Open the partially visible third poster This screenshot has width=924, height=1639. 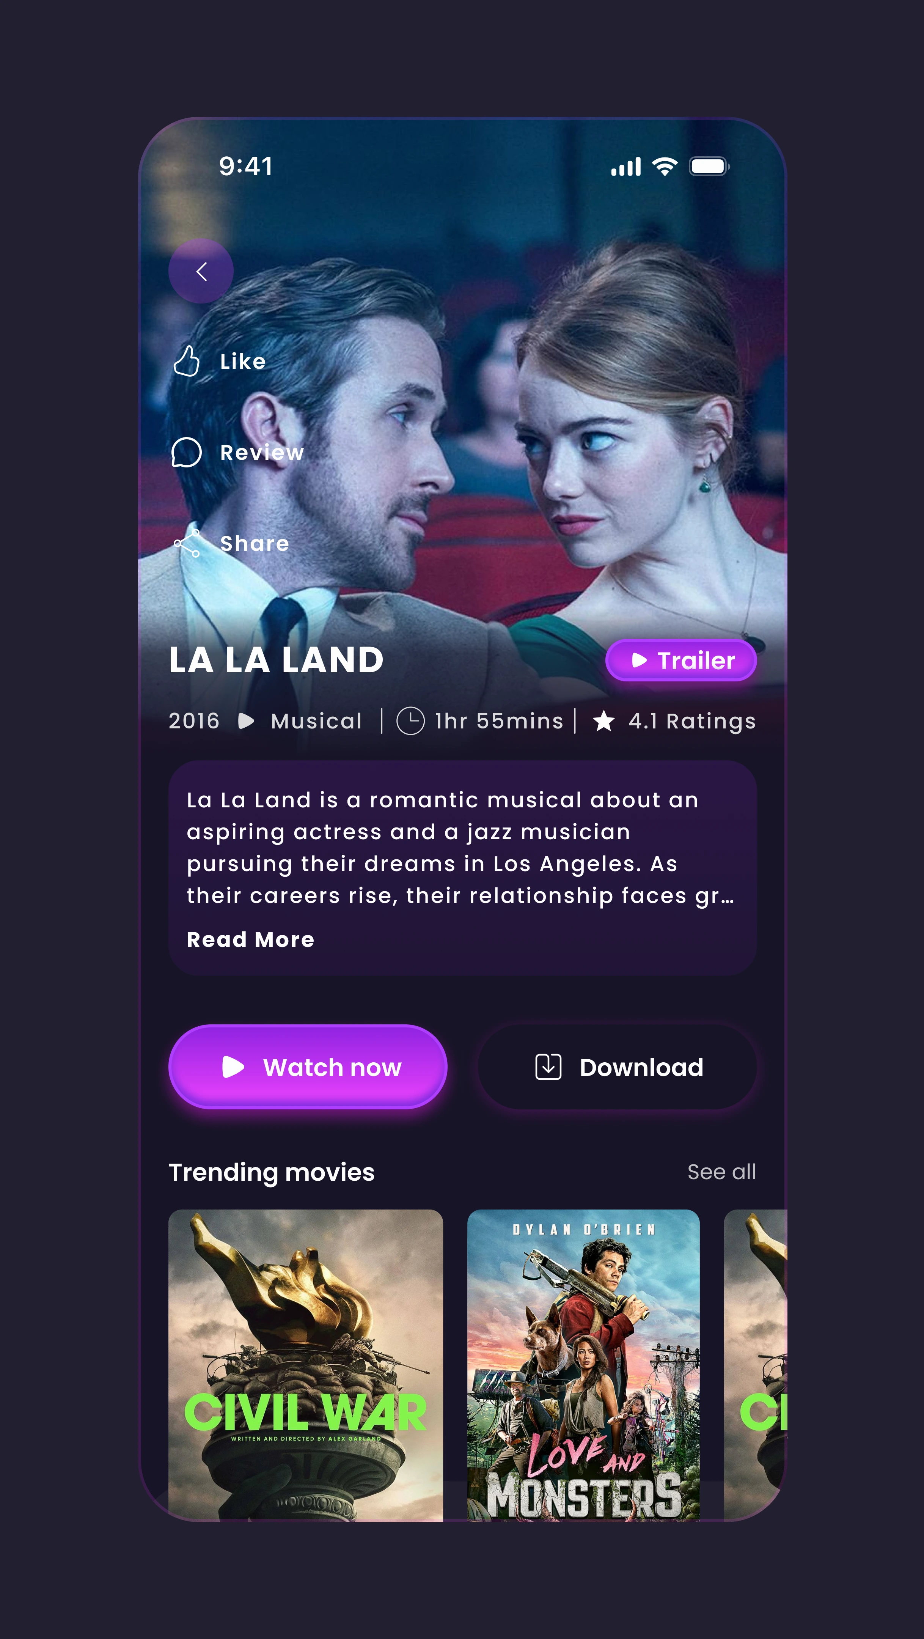pos(756,1365)
